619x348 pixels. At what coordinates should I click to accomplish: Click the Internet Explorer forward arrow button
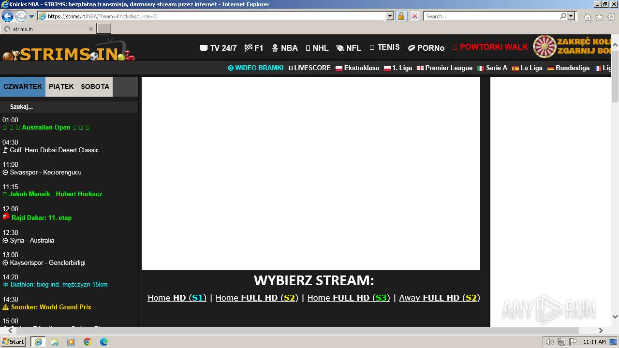(21, 16)
